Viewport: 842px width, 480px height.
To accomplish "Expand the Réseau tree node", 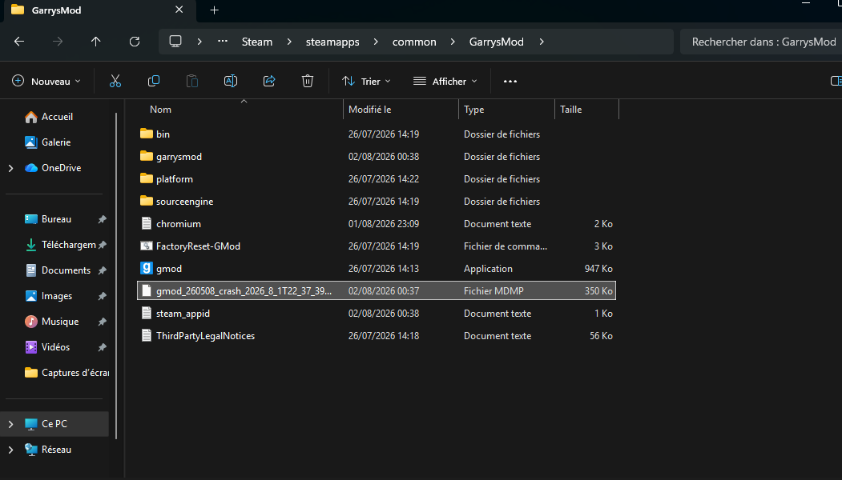I will click(x=10, y=450).
